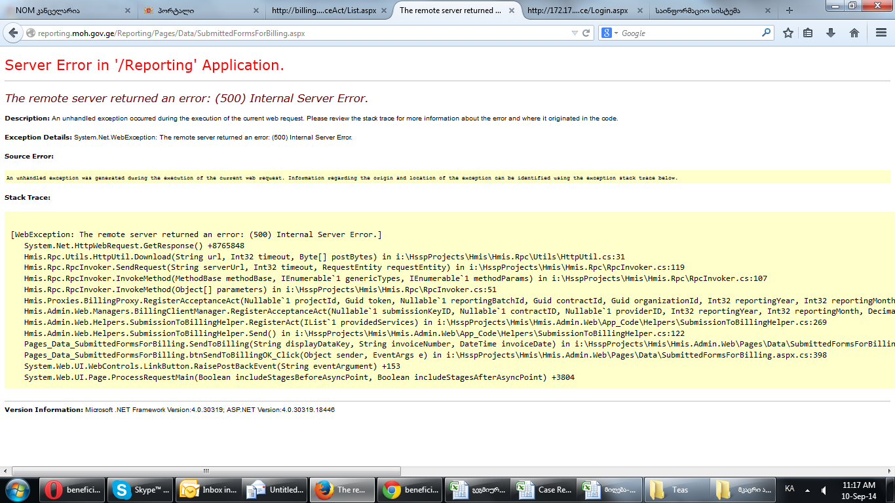Click the search magnifier icon
The width and height of the screenshot is (895, 503).
tap(766, 33)
